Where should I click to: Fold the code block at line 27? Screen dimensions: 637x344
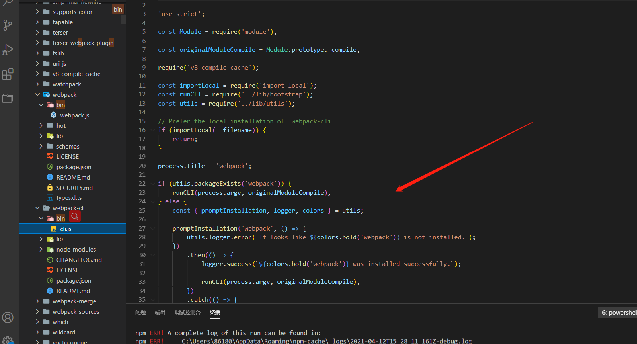click(153, 228)
